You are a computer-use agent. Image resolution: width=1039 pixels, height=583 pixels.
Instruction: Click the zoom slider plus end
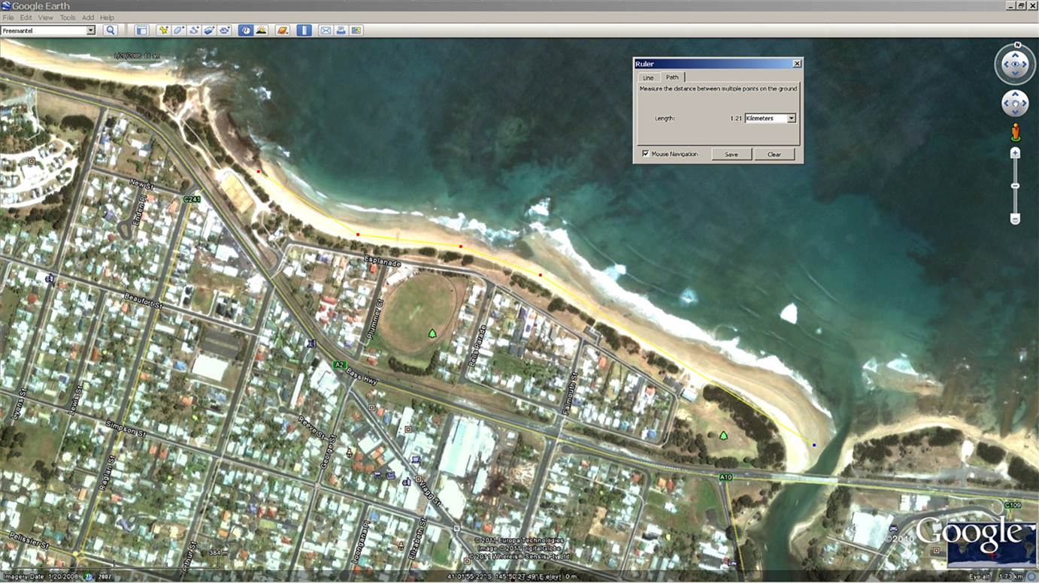tap(1015, 153)
